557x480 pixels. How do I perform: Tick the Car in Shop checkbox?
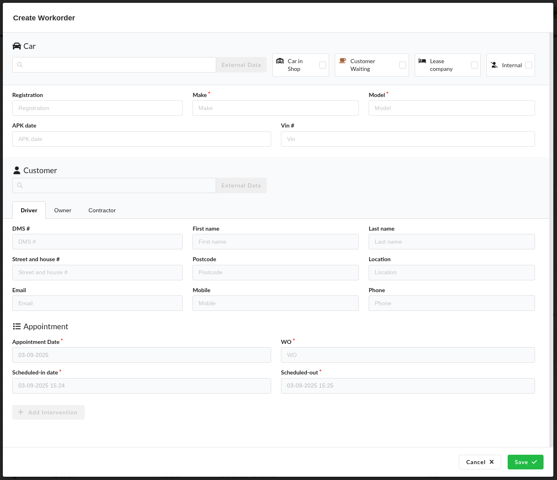[323, 65]
